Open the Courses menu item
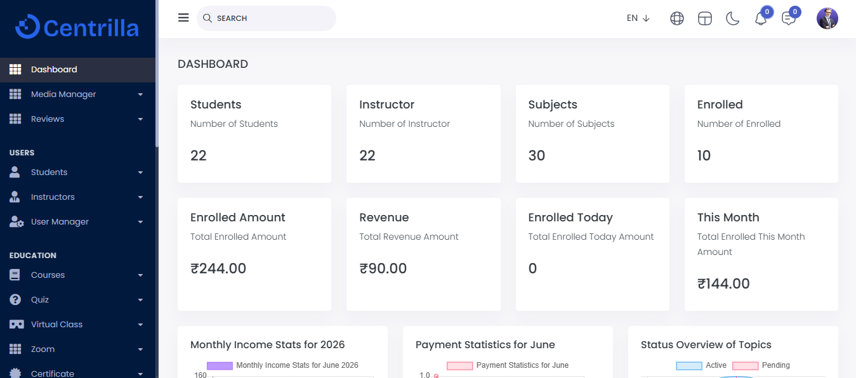 point(77,275)
